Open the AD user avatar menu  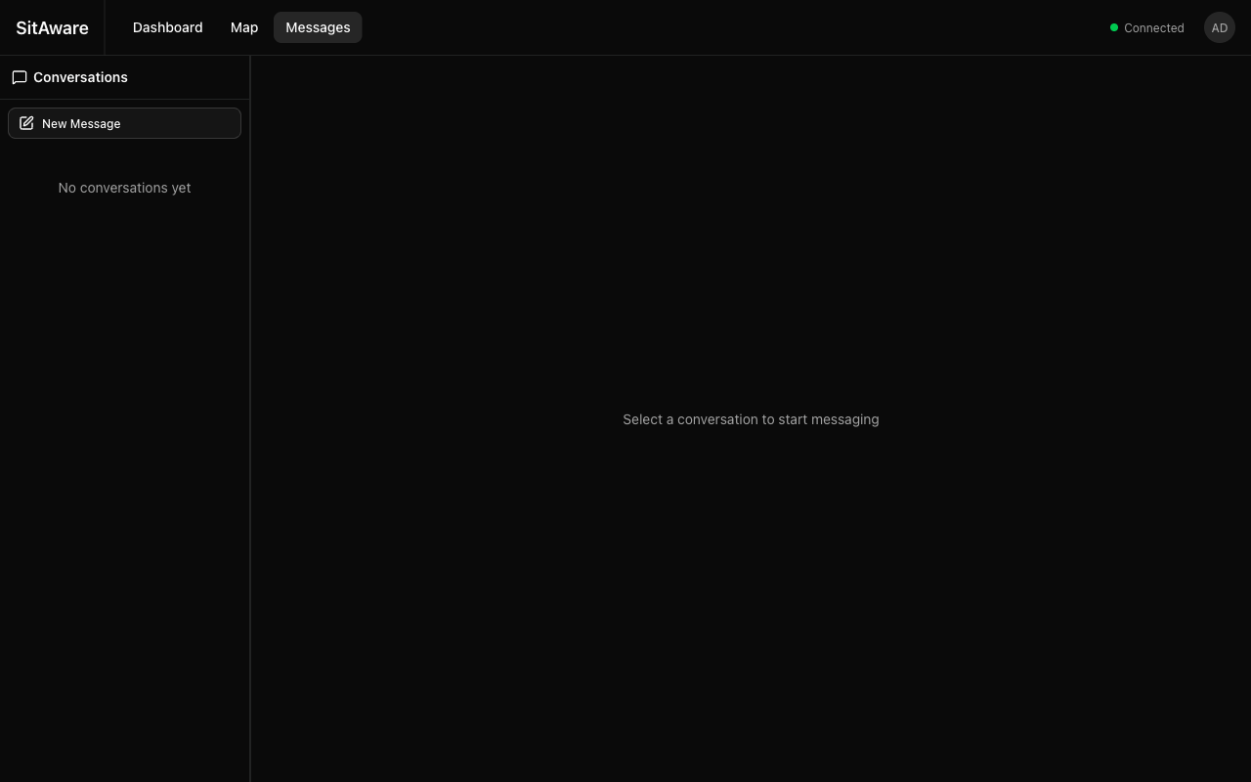(x=1219, y=27)
